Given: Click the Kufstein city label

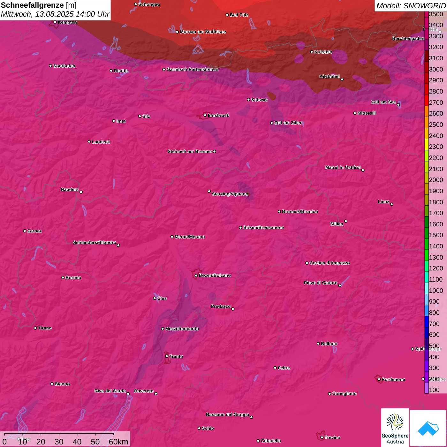Looking at the screenshot, I should (323, 52).
